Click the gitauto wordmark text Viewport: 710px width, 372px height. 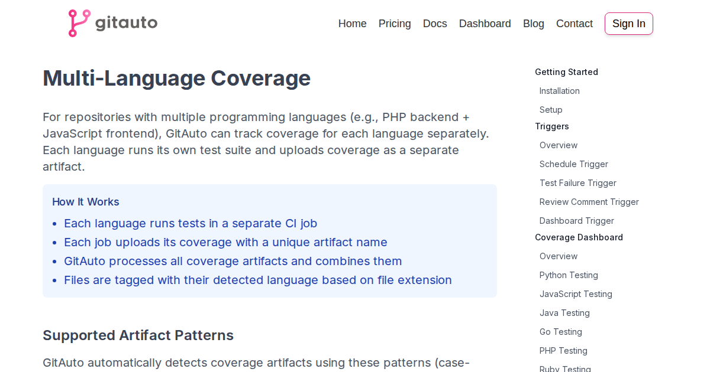pyautogui.click(x=126, y=23)
